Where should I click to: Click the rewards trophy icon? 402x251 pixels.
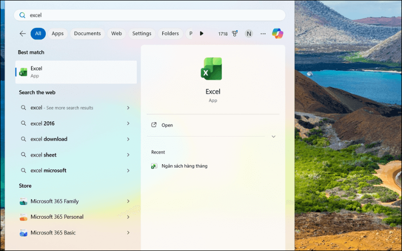click(235, 34)
